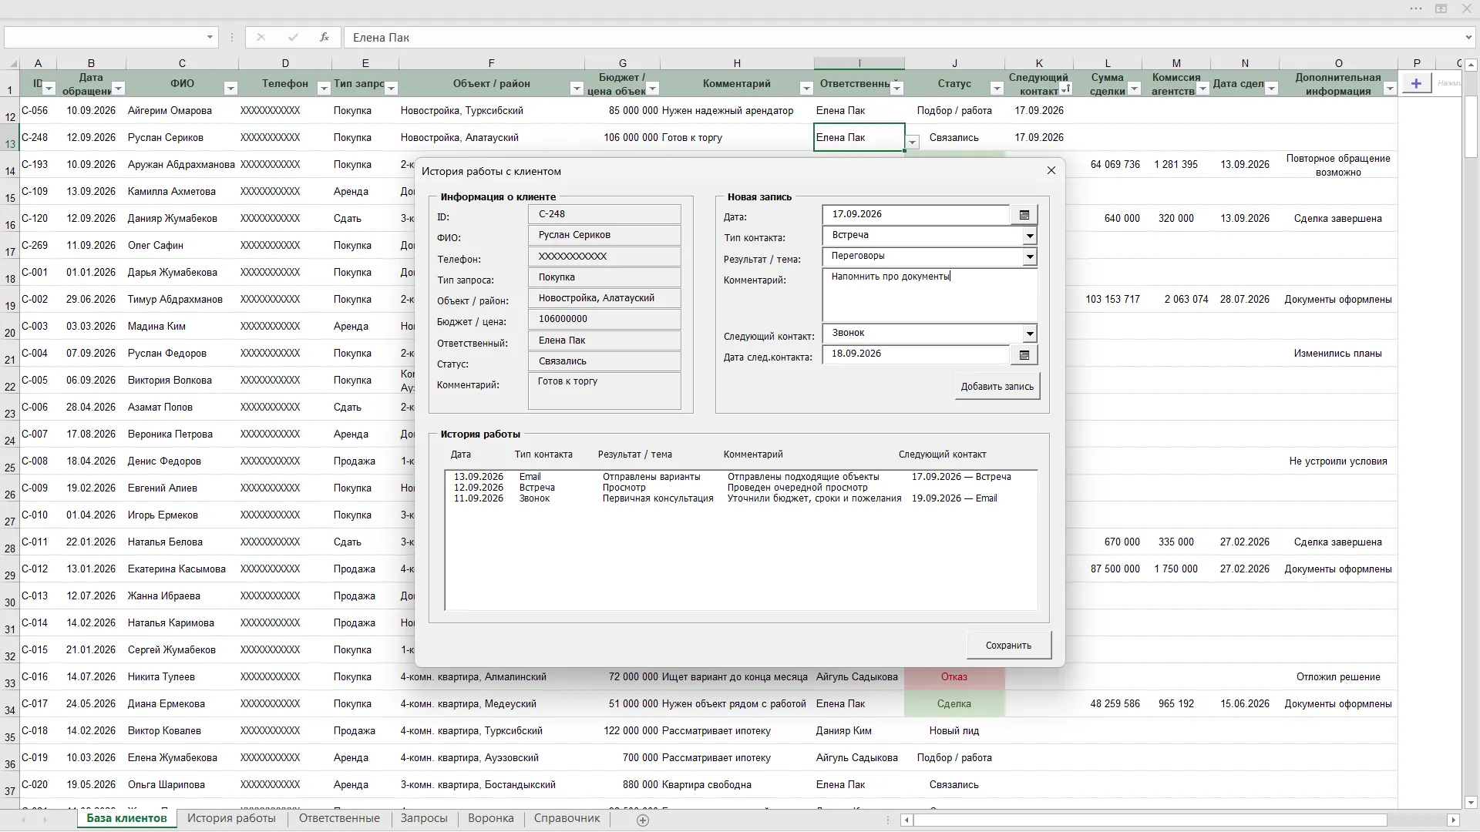The width and height of the screenshot is (1480, 832).
Task: Go to the Справочник sheet tab
Action: click(567, 818)
